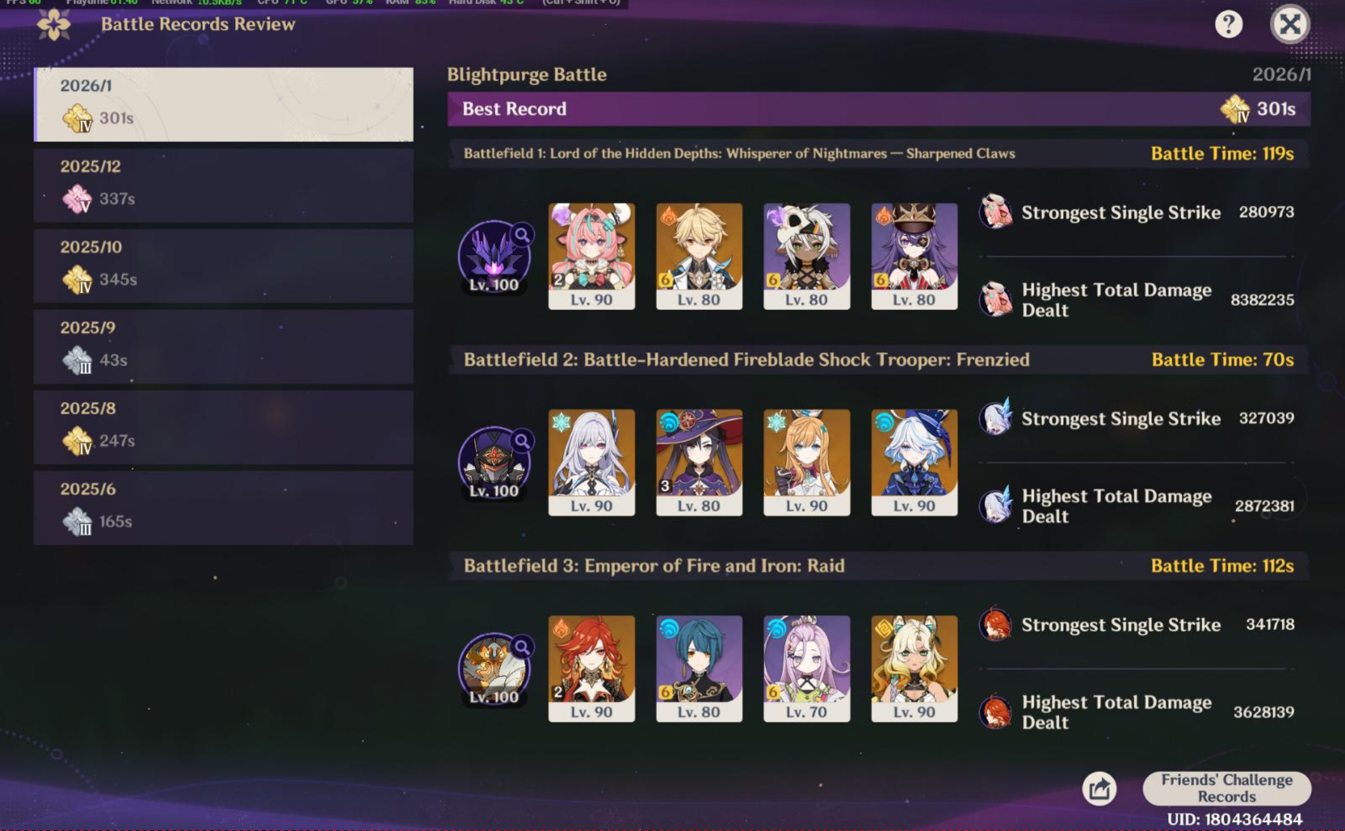This screenshot has height=831, width=1345.
Task: Open the 2025/9 record with 43s
Action: click(x=223, y=346)
